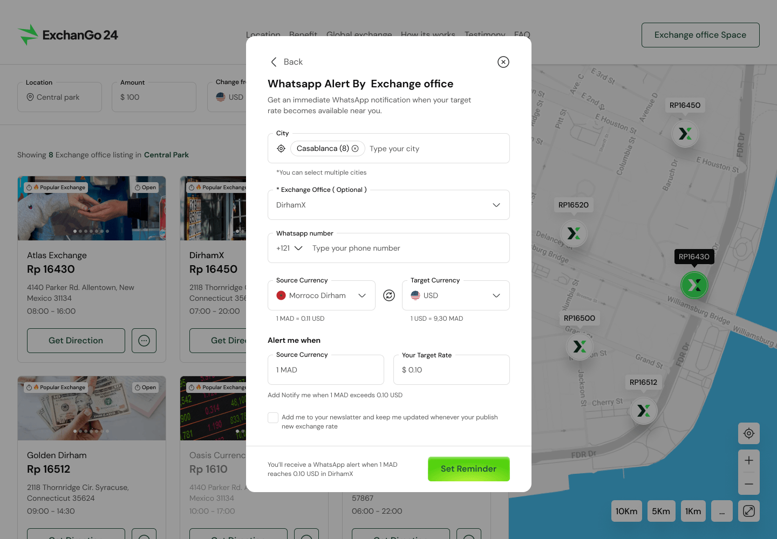777x539 pixels.
Task: Click the Global exchange navigation item
Action: coord(359,34)
